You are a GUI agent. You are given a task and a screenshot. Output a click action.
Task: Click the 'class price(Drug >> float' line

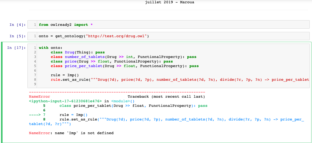pos(112,62)
